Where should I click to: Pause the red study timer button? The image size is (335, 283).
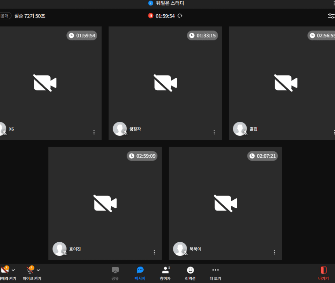(x=151, y=16)
